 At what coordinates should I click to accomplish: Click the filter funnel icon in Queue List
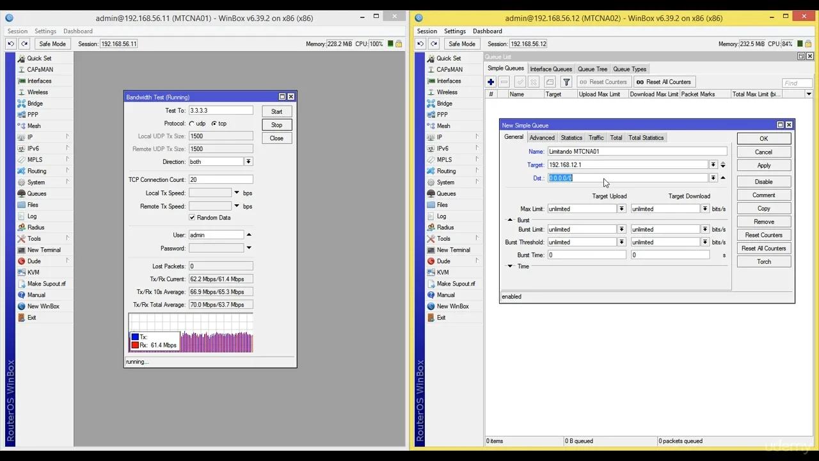click(x=566, y=82)
